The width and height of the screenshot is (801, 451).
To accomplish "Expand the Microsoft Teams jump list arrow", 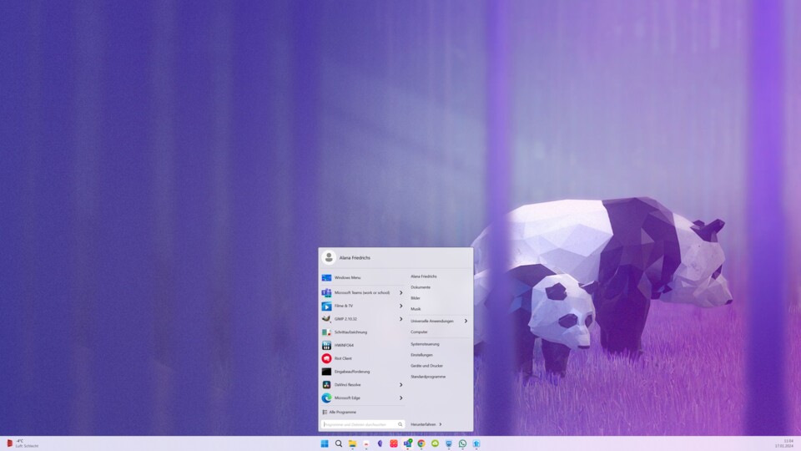I will [x=400, y=292].
